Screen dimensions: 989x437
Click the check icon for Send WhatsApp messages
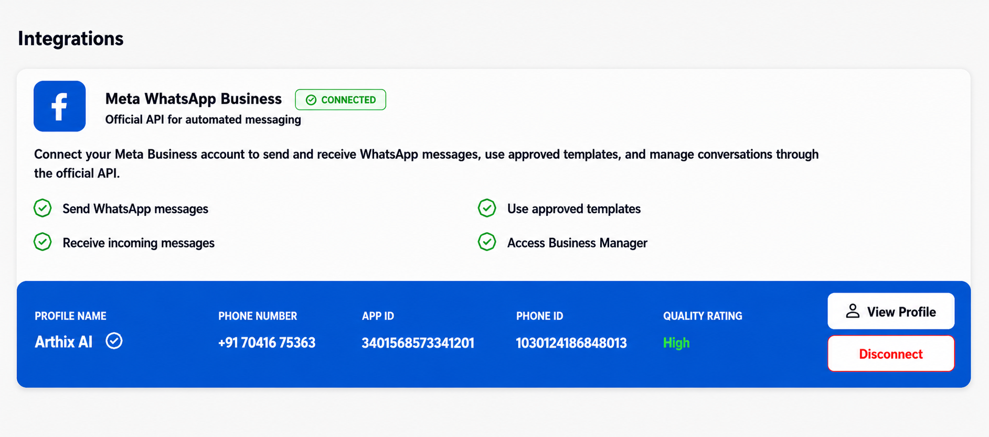tap(42, 208)
